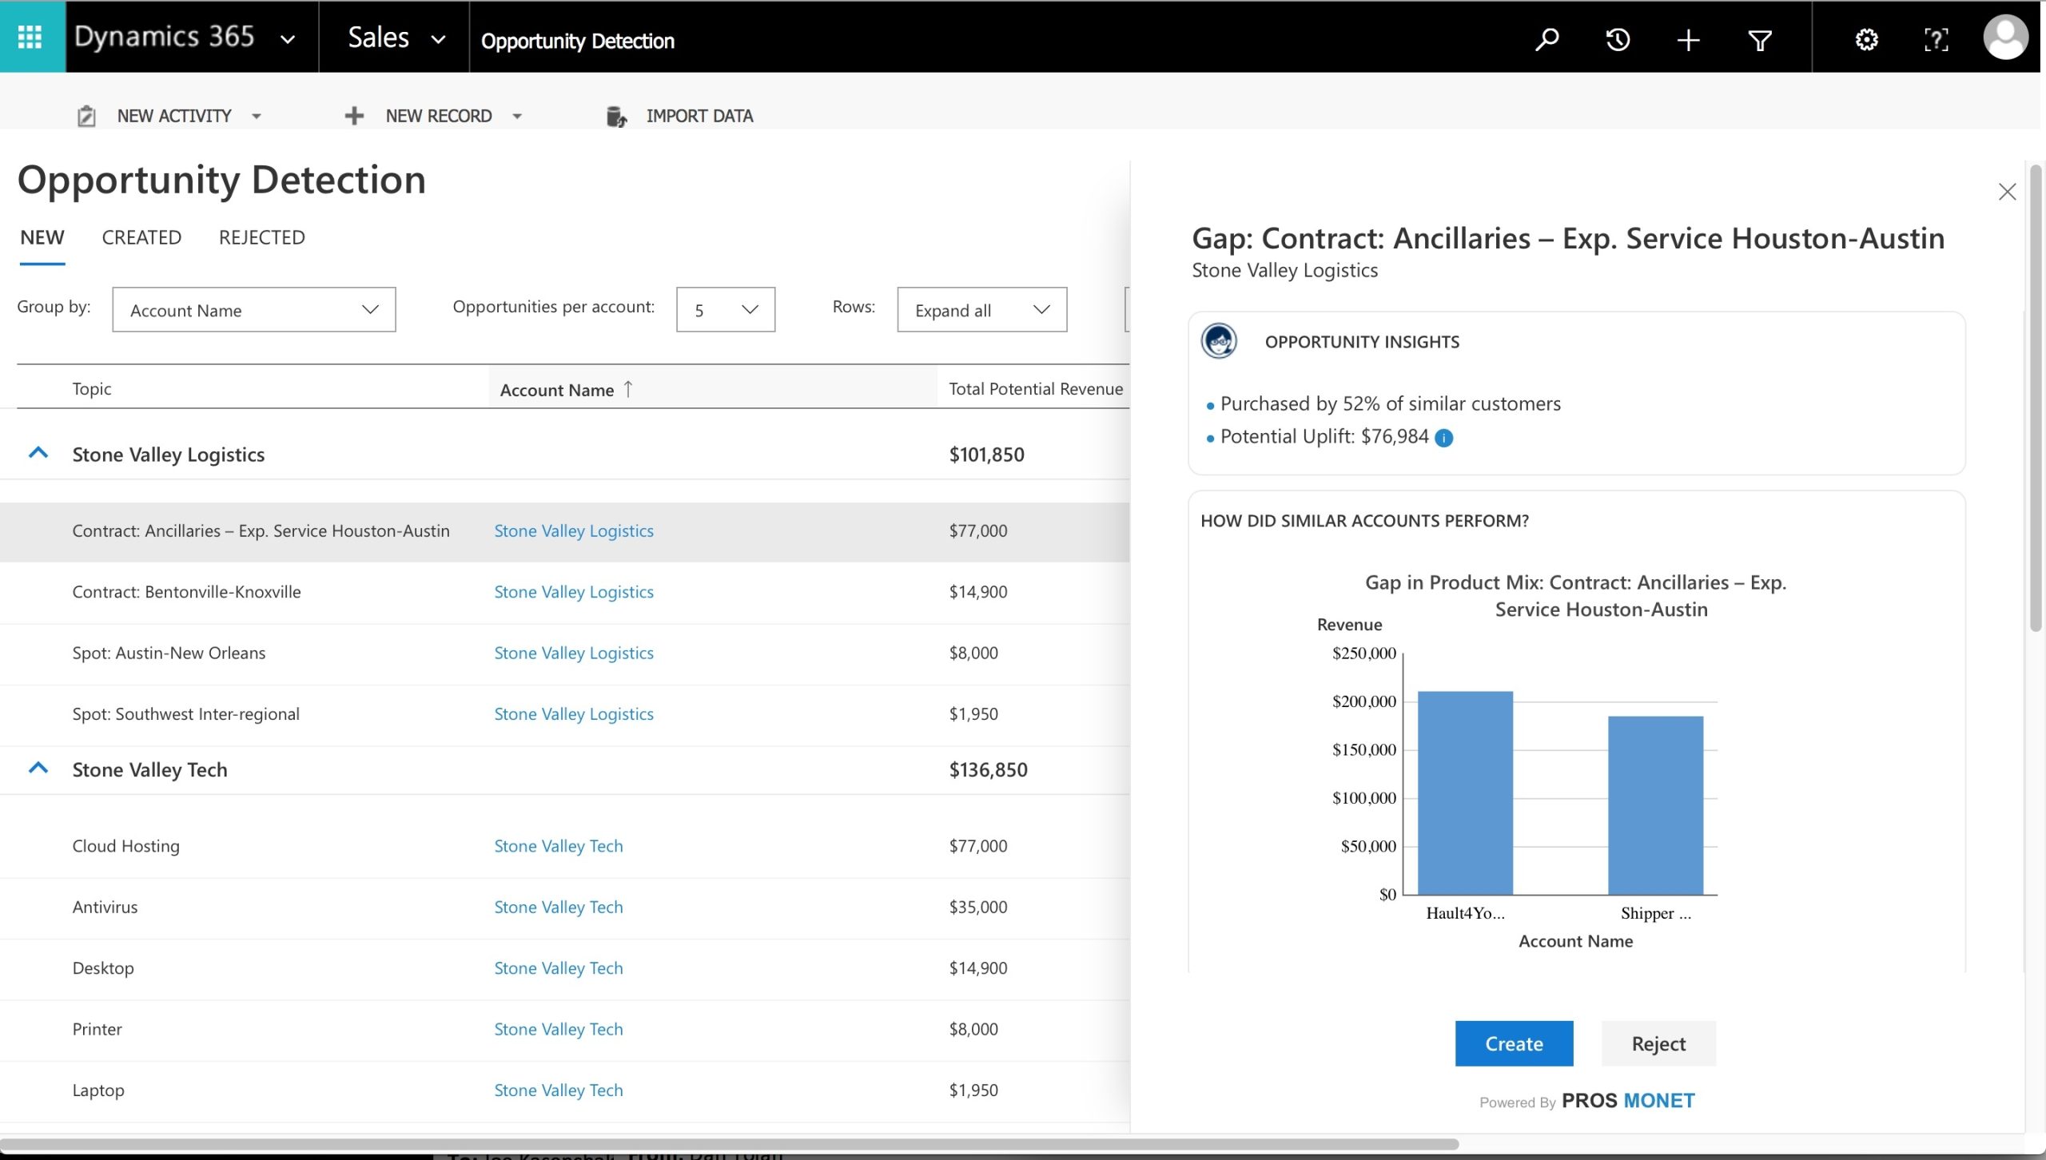Click the Account Name column header

(x=557, y=390)
